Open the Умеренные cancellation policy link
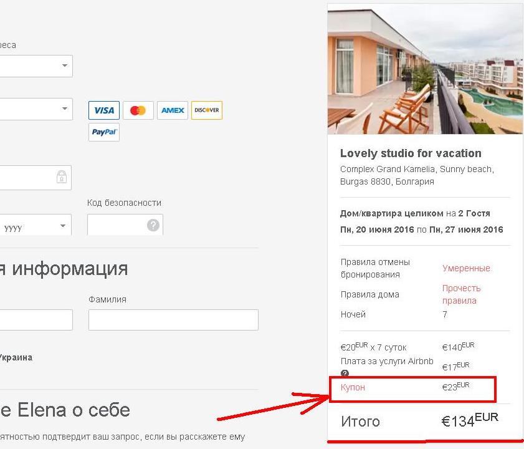The width and height of the screenshot is (524, 449). 466,268
